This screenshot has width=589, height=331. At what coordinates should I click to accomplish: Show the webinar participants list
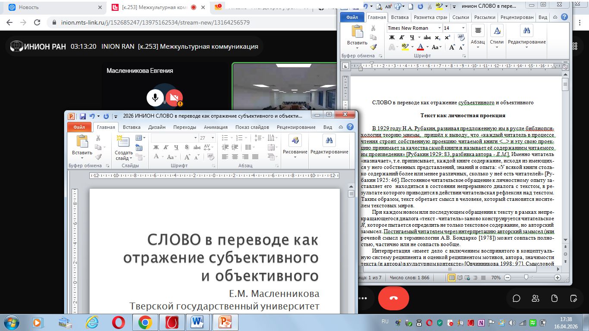click(535, 298)
